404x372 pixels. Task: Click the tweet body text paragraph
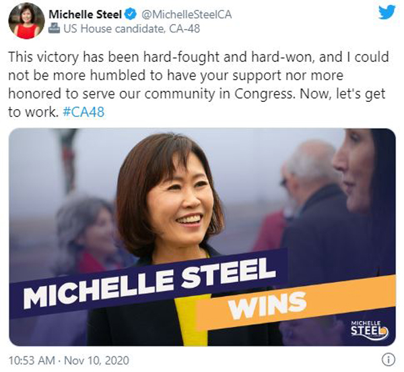point(199,84)
